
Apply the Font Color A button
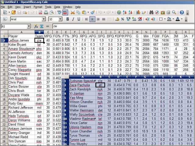[x=178, y=19]
